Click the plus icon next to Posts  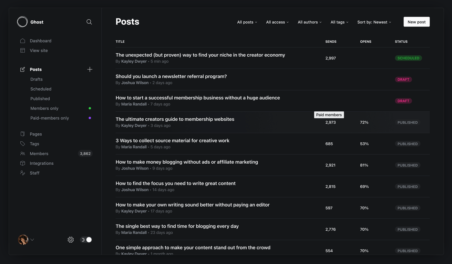pos(90,69)
